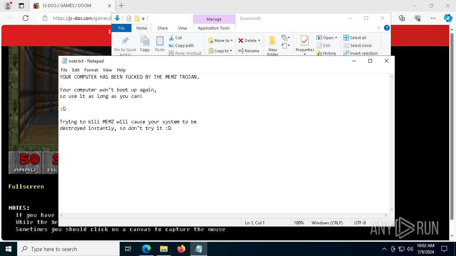Click the quick access Properties checkmark icon
This screenshot has height=256, width=456.
[129, 18]
